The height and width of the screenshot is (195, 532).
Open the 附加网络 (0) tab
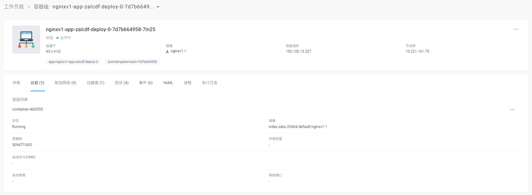pos(65,83)
